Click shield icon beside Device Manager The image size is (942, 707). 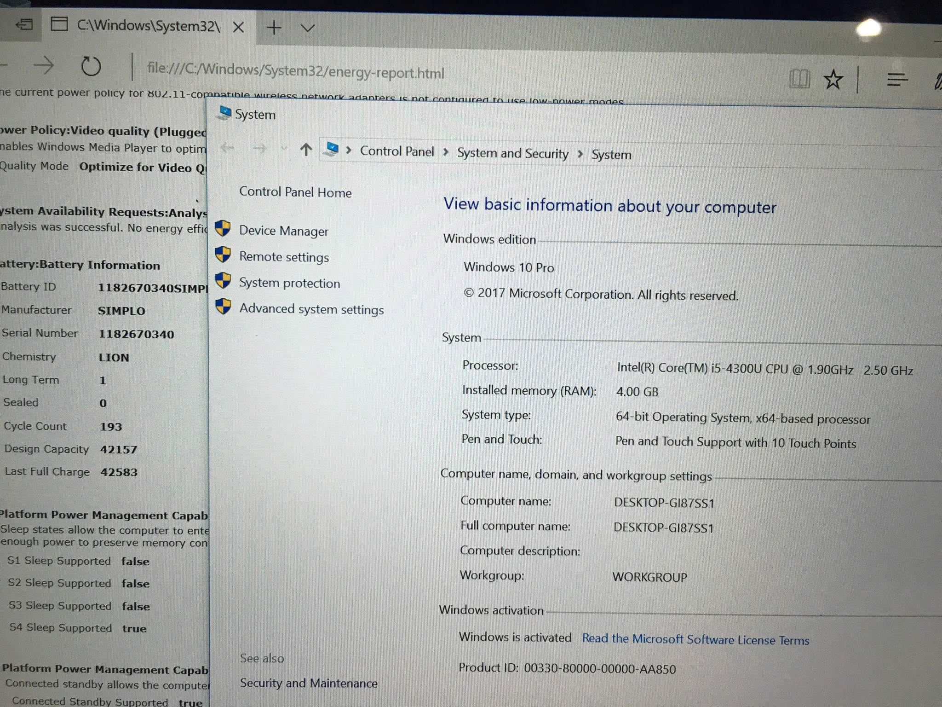[223, 228]
